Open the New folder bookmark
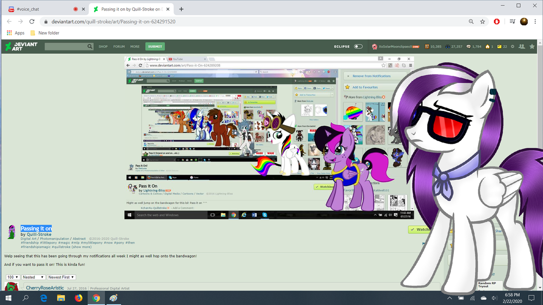The width and height of the screenshot is (543, 305). [x=45, y=33]
